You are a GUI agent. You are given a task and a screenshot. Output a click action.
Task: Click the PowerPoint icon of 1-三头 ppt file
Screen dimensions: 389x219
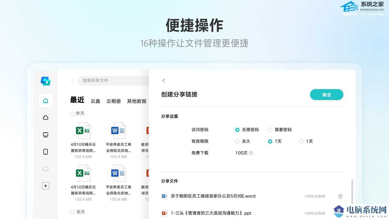(x=164, y=213)
